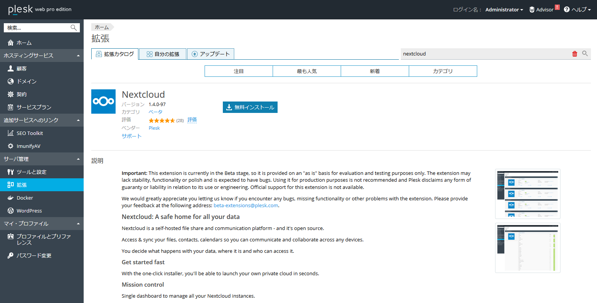Click the beta-extensions@plesk.com email link
This screenshot has width=597, height=303.
246,205
